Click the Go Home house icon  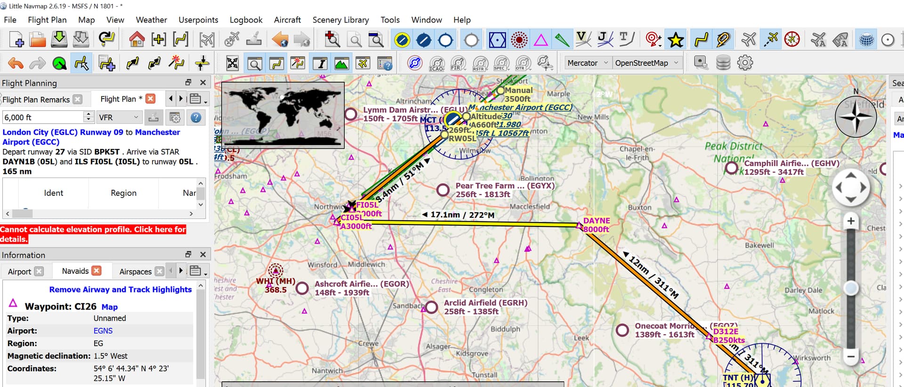click(137, 40)
